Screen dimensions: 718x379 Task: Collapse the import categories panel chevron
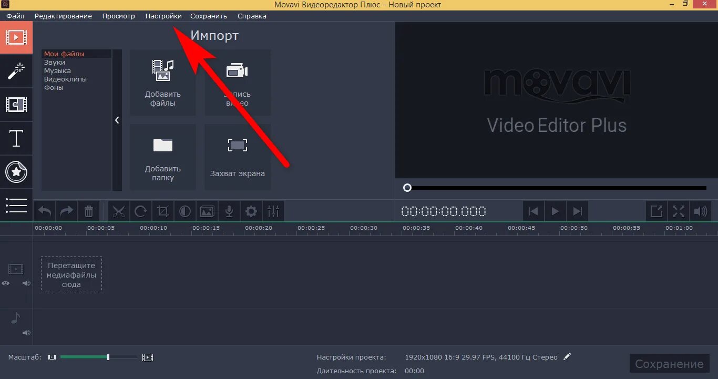coord(117,120)
